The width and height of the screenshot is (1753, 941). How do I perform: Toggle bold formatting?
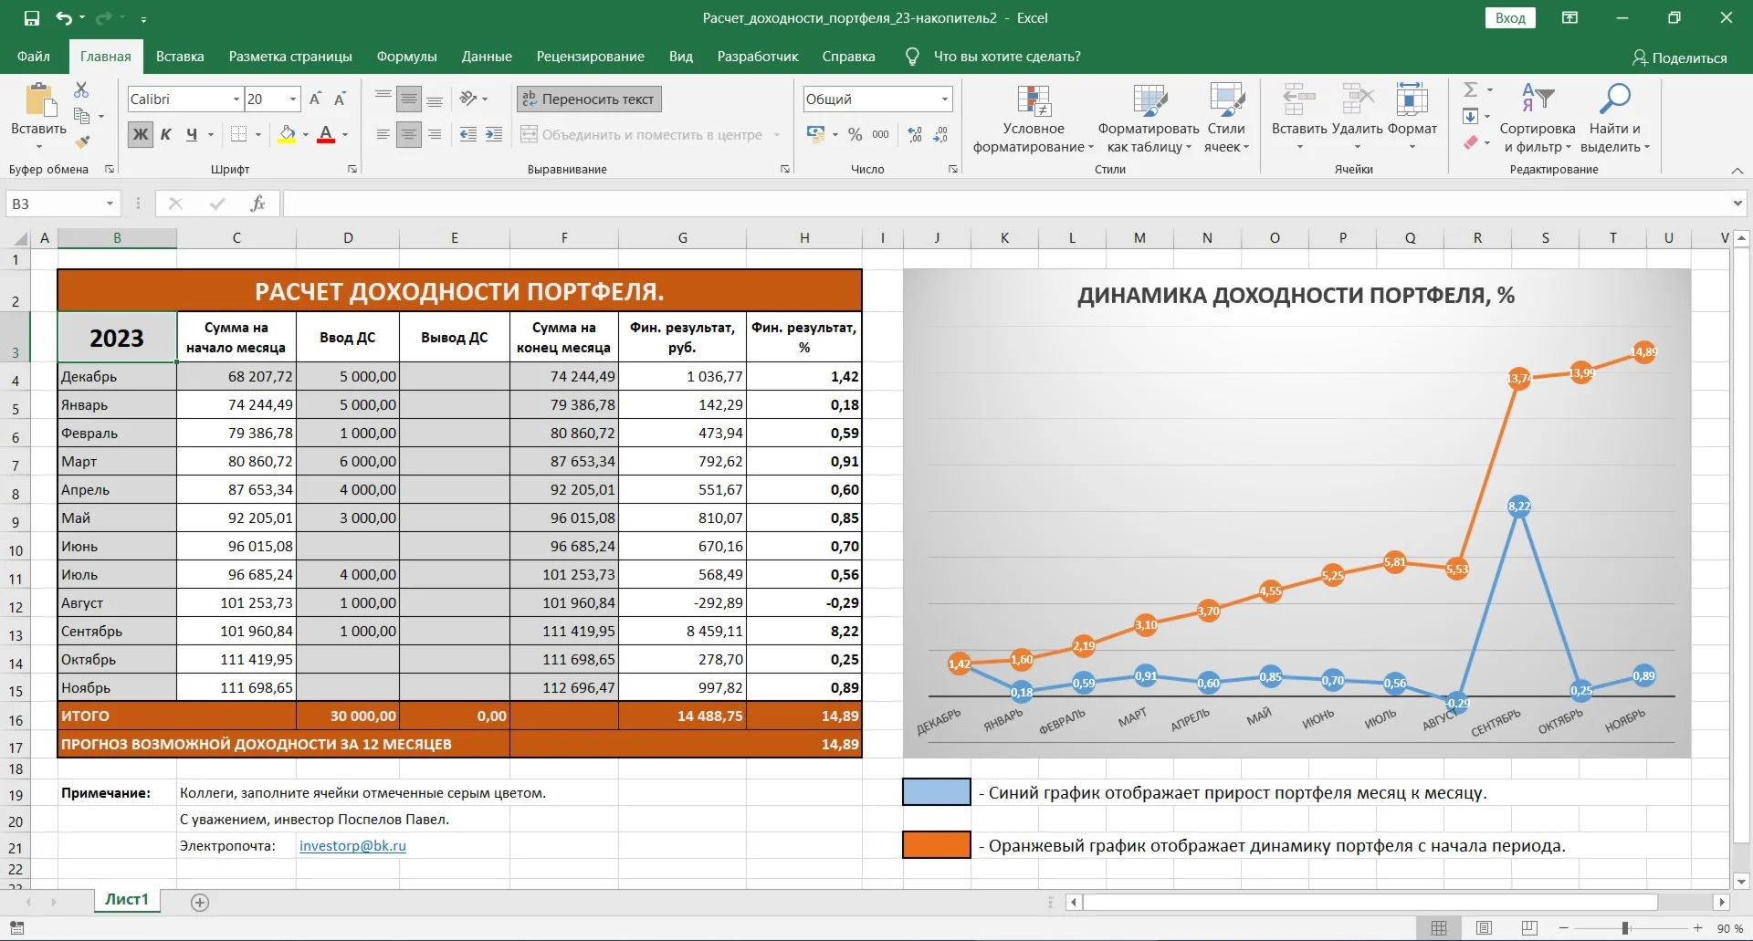(x=140, y=134)
